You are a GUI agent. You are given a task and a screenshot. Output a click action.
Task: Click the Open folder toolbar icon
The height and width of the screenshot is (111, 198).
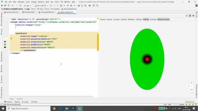point(2,6)
